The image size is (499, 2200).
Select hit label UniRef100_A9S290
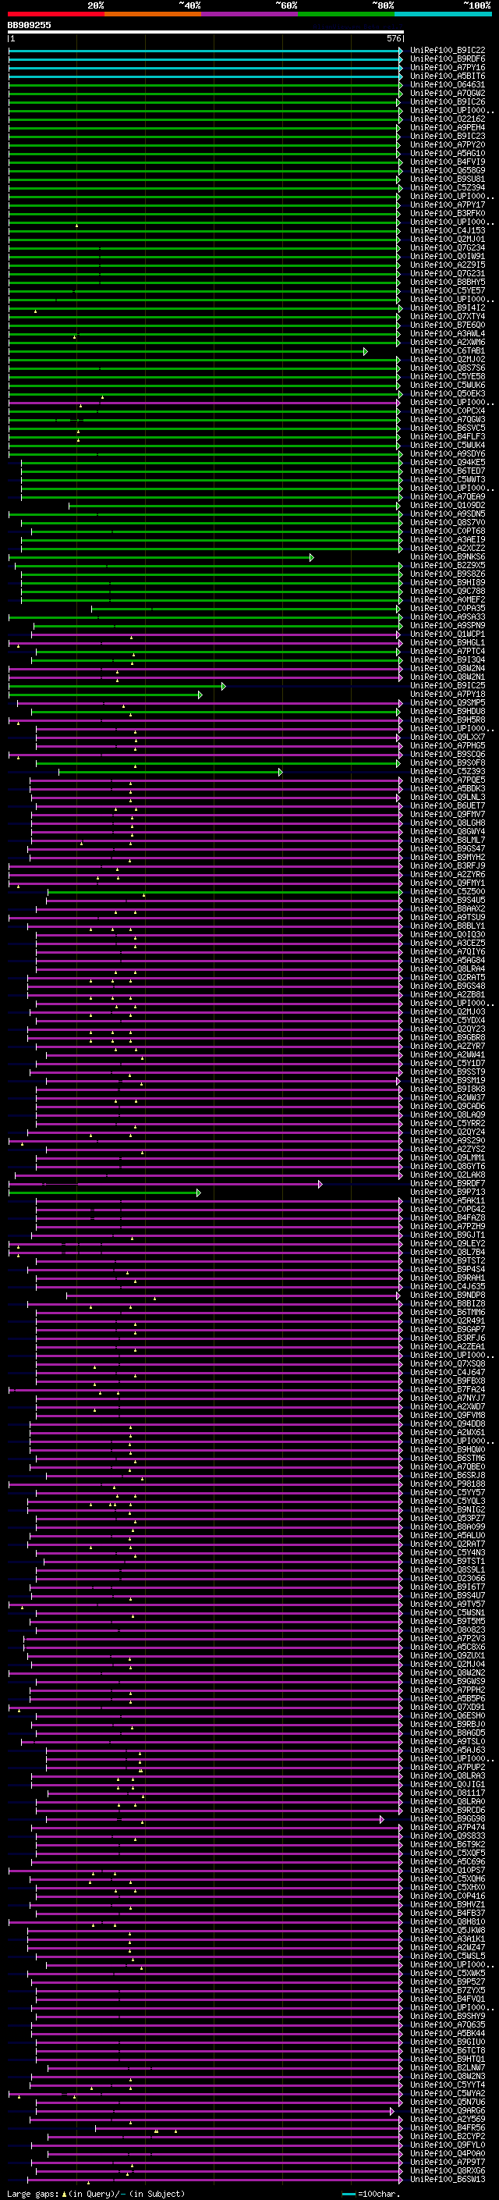pos(447,1140)
